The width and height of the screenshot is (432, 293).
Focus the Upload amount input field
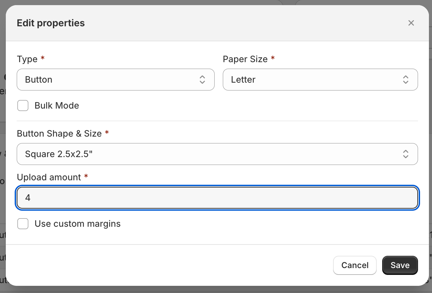(217, 198)
